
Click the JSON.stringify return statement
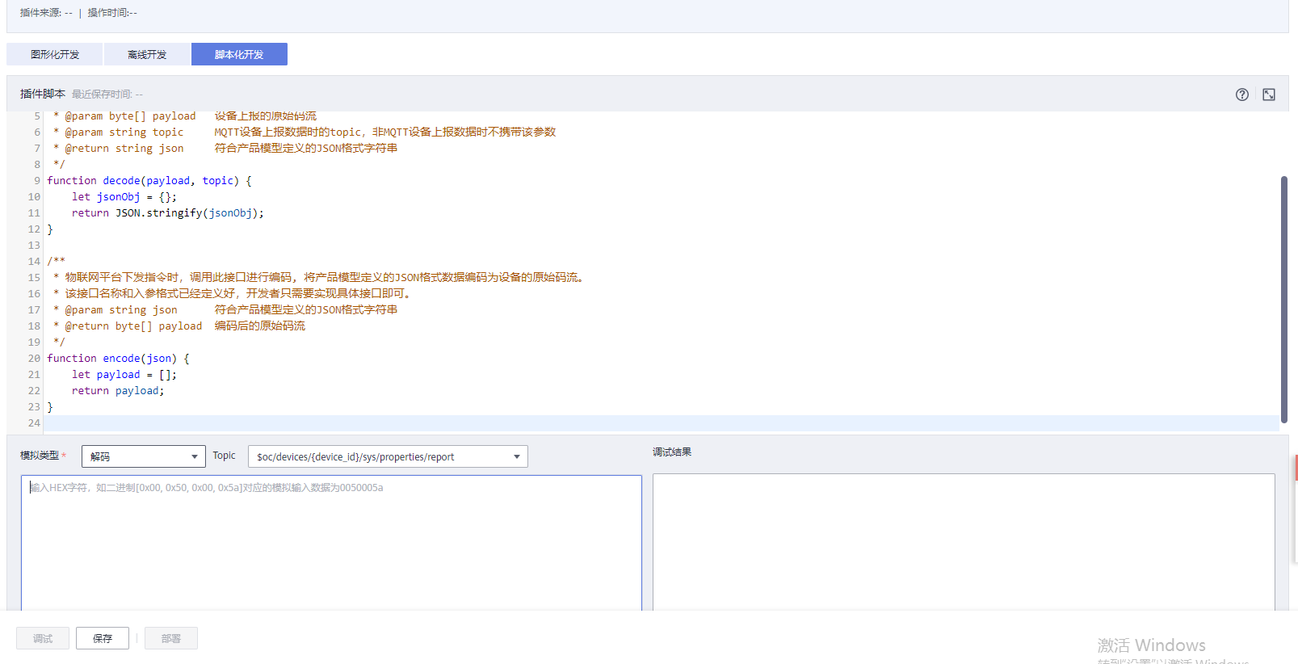click(167, 213)
